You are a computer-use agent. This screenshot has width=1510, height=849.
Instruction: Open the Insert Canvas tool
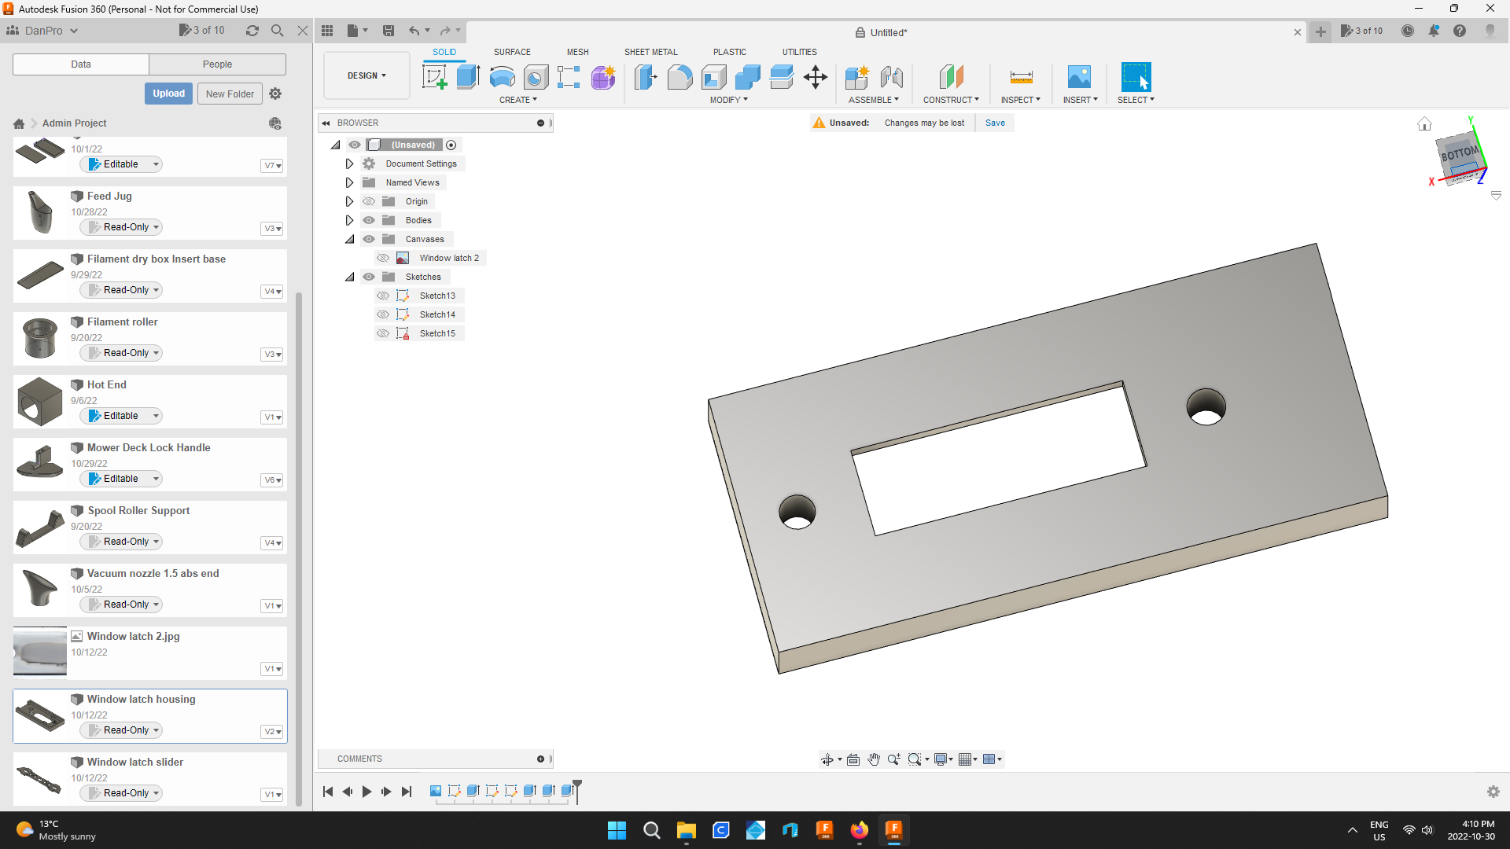(1080, 77)
